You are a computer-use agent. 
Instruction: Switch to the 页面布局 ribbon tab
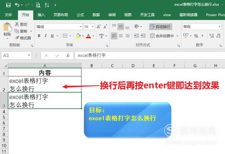pos(61,15)
